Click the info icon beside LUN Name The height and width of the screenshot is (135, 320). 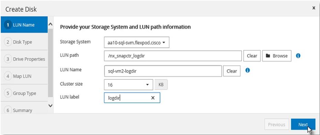(247, 70)
